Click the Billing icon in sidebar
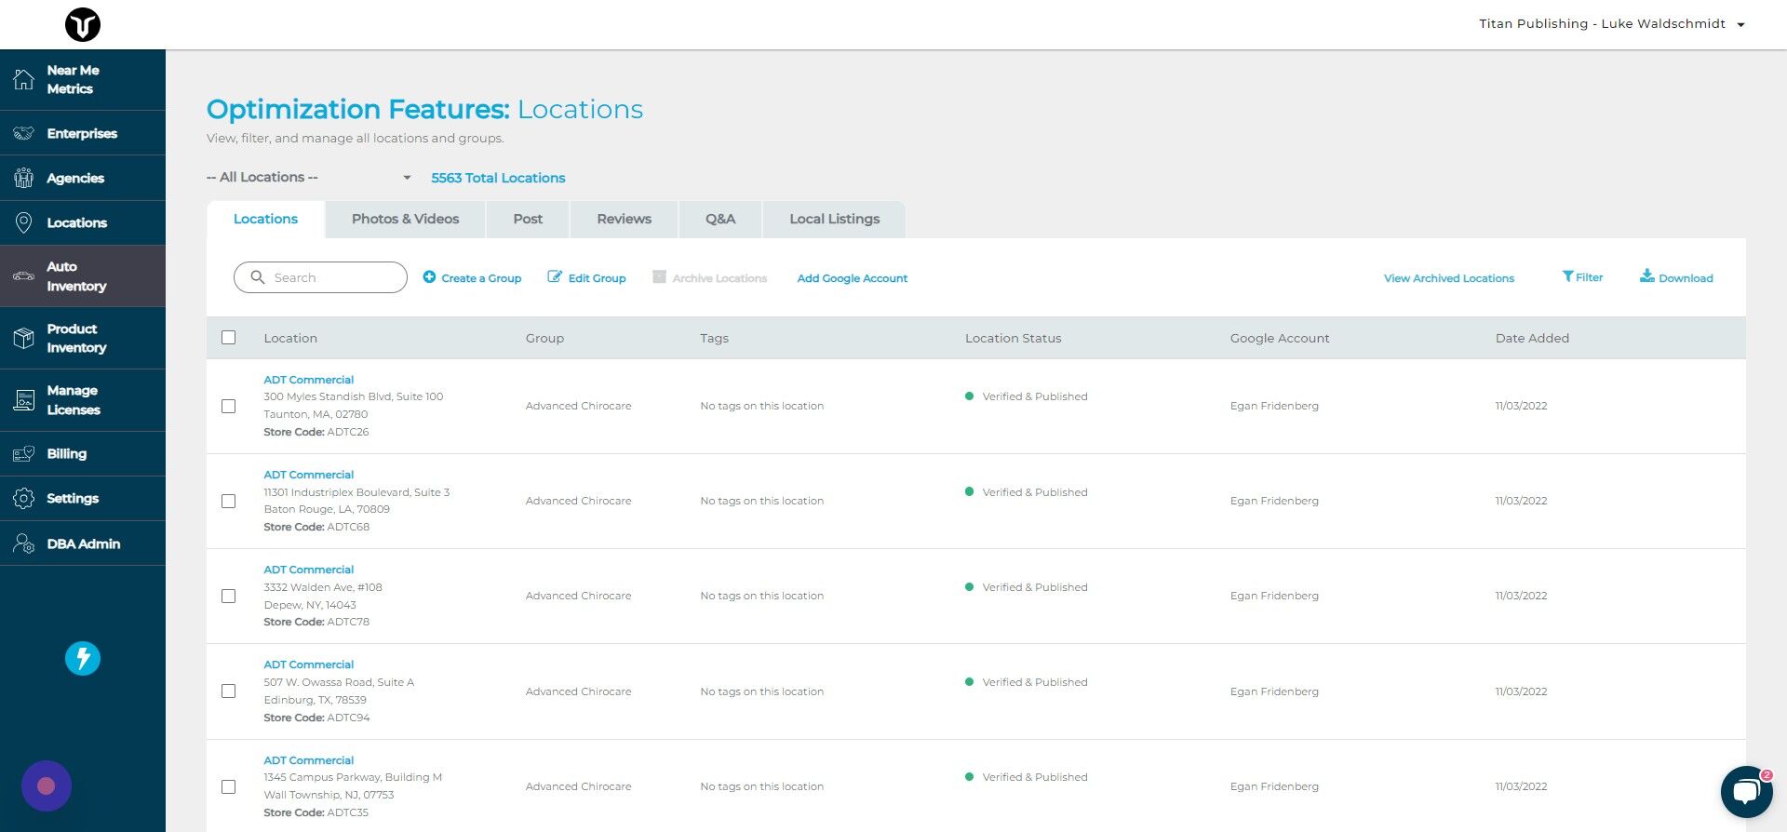The height and width of the screenshot is (832, 1787). point(23,454)
